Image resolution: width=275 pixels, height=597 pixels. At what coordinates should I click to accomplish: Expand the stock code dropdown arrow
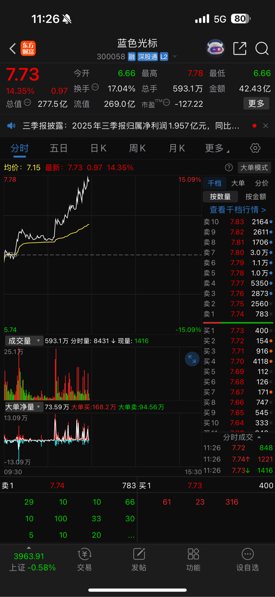pyautogui.click(x=175, y=57)
